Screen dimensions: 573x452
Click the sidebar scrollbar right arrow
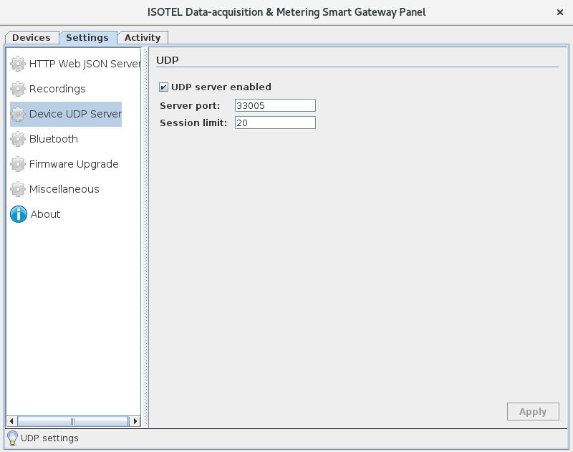click(x=135, y=421)
